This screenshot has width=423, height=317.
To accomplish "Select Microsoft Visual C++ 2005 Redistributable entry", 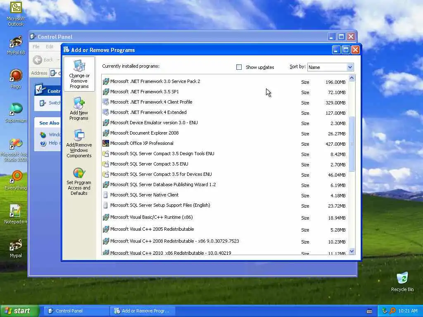I will coord(225,229).
